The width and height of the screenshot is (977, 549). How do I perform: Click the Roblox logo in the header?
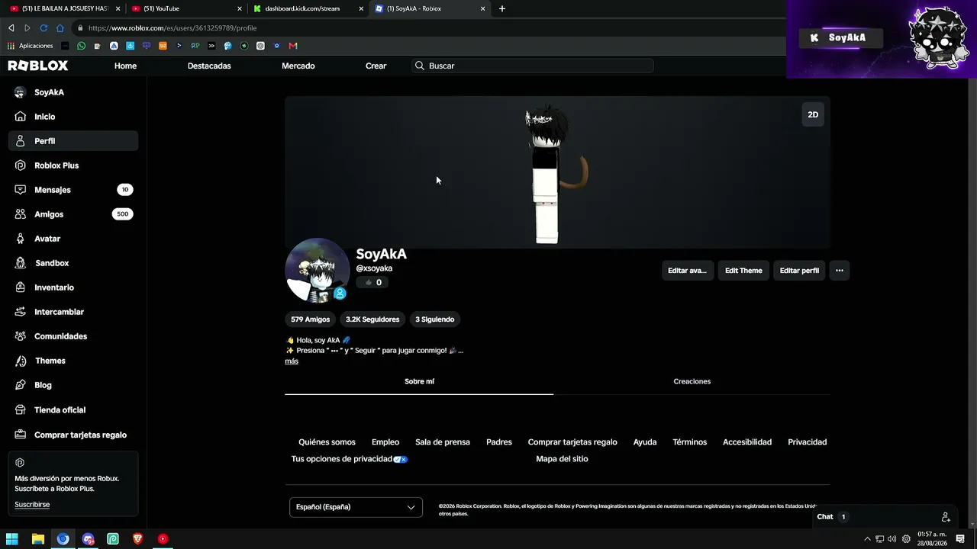[x=38, y=66]
